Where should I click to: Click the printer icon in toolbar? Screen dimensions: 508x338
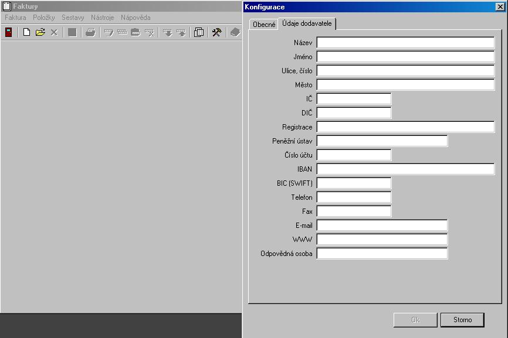tap(90, 32)
